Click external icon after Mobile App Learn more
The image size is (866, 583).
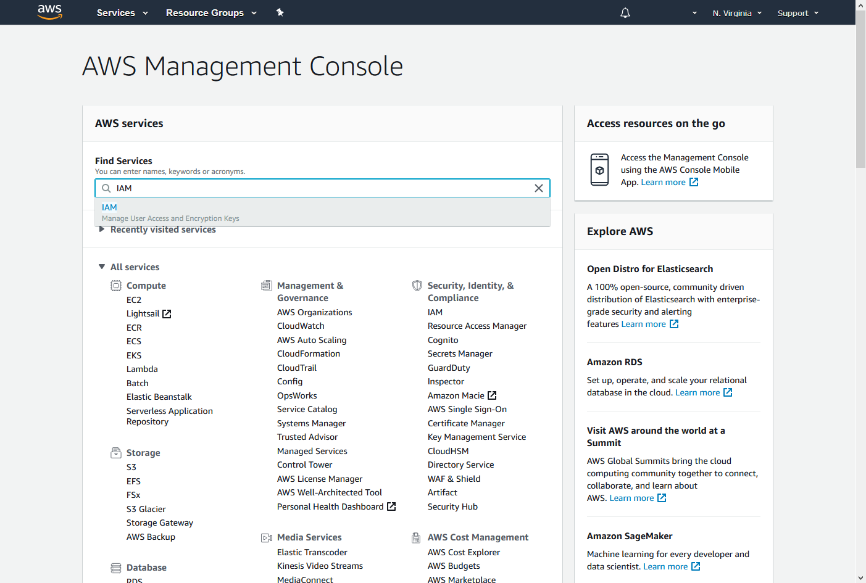[694, 182]
